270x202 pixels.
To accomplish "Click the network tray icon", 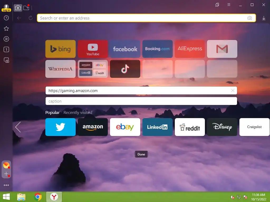I will [239, 197].
